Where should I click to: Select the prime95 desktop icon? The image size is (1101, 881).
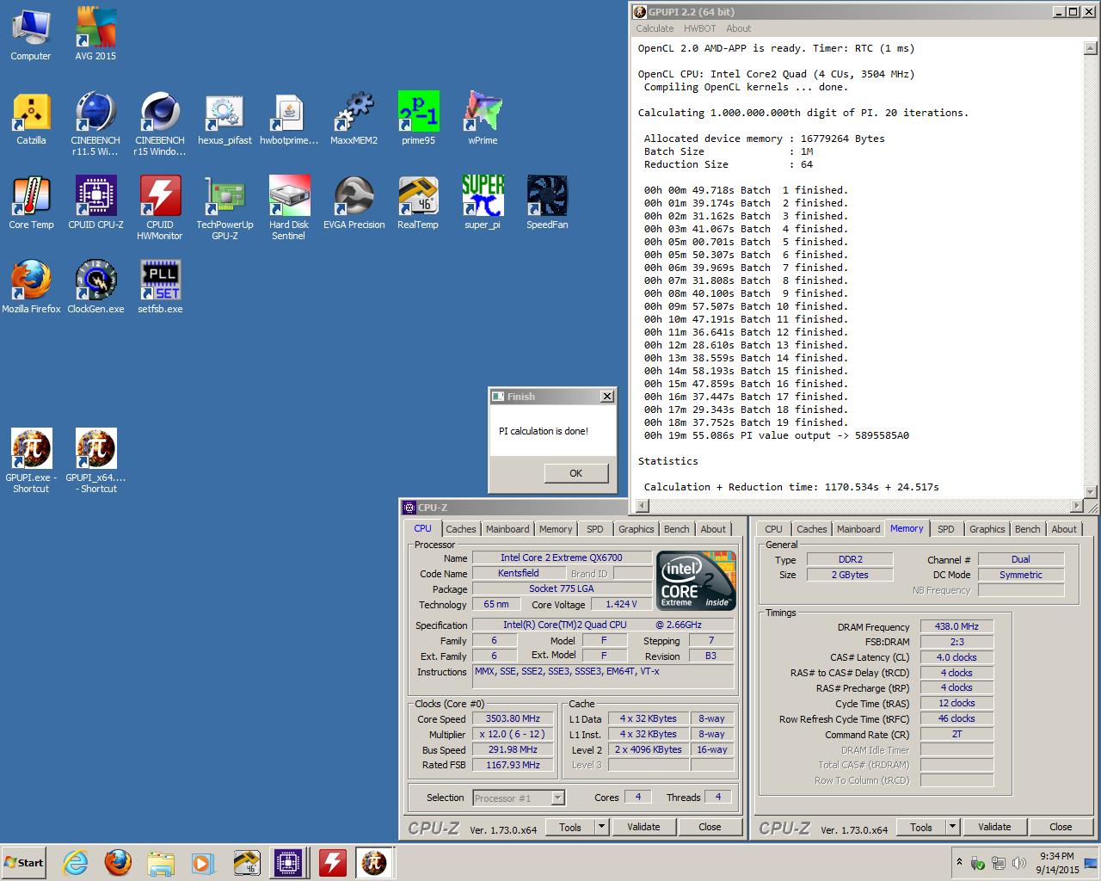coord(418,119)
